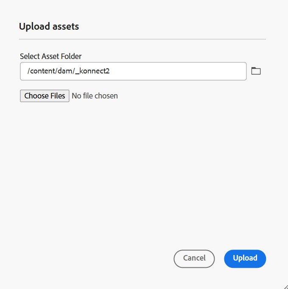Focus the /content/dam/_konnect2 path field
The width and height of the screenshot is (288, 289).
(133, 71)
